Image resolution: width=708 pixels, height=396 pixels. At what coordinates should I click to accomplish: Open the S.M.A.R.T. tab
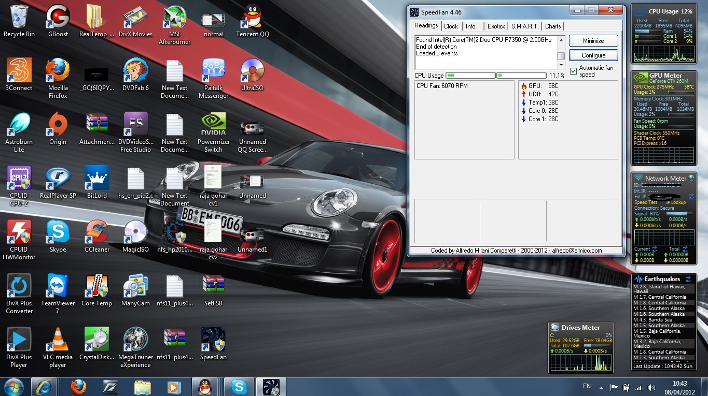coord(524,26)
